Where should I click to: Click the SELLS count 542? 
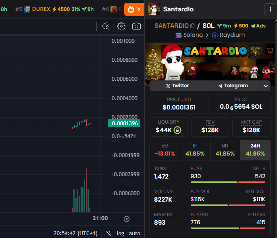click(x=260, y=176)
